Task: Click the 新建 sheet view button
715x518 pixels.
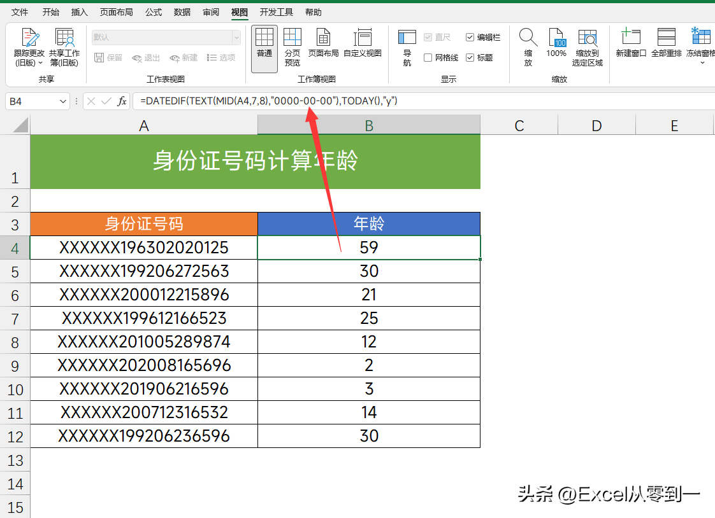Action: coord(184,58)
